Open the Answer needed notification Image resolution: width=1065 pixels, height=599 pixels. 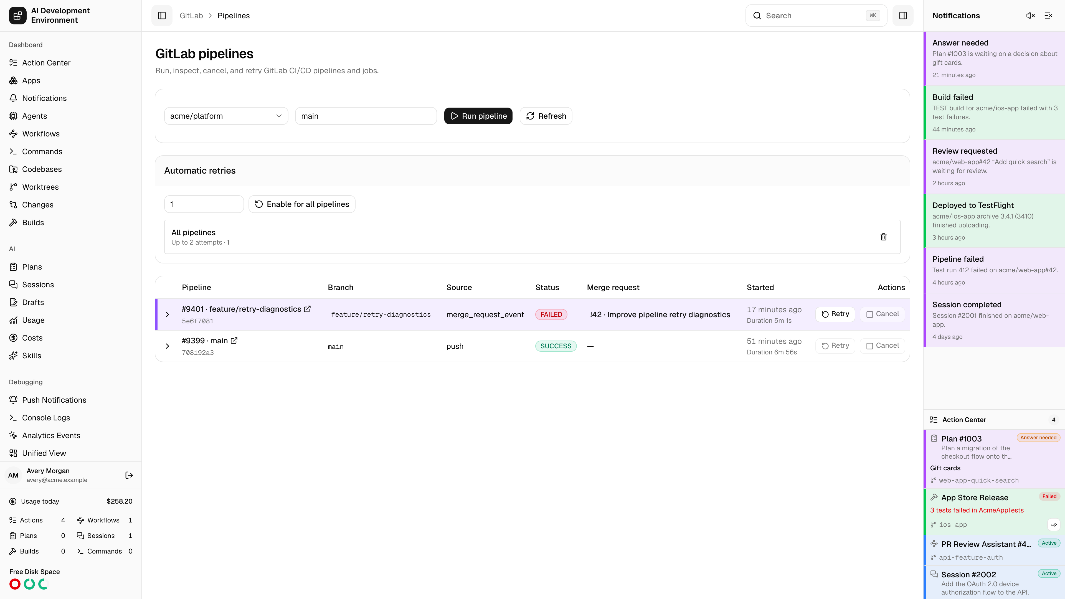pos(994,59)
